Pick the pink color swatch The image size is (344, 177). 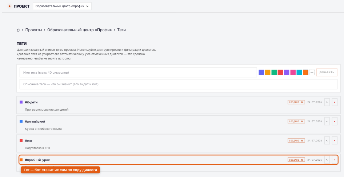(x=293, y=73)
